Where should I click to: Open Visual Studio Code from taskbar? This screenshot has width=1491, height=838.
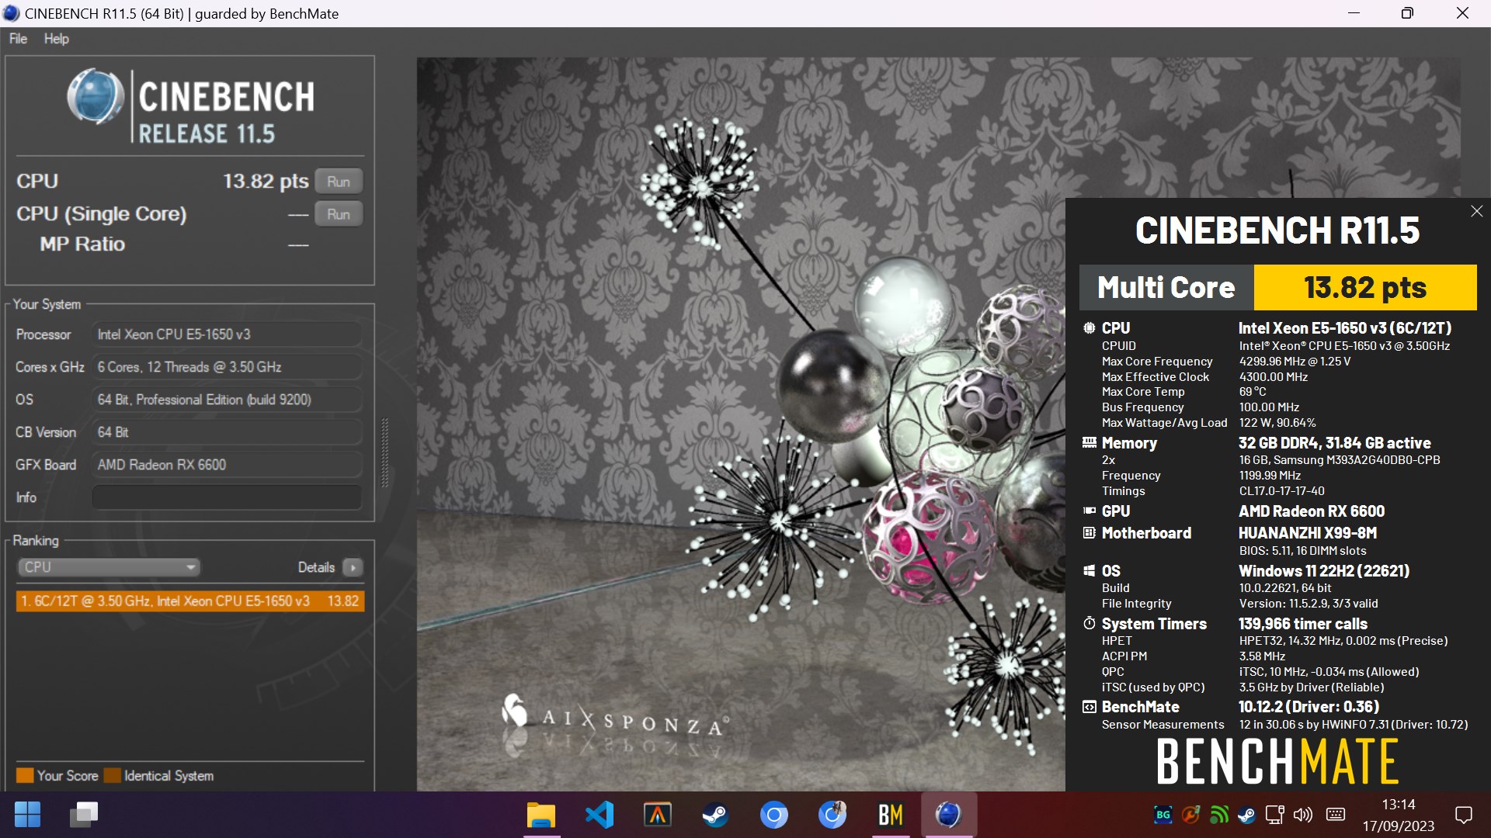pos(600,815)
